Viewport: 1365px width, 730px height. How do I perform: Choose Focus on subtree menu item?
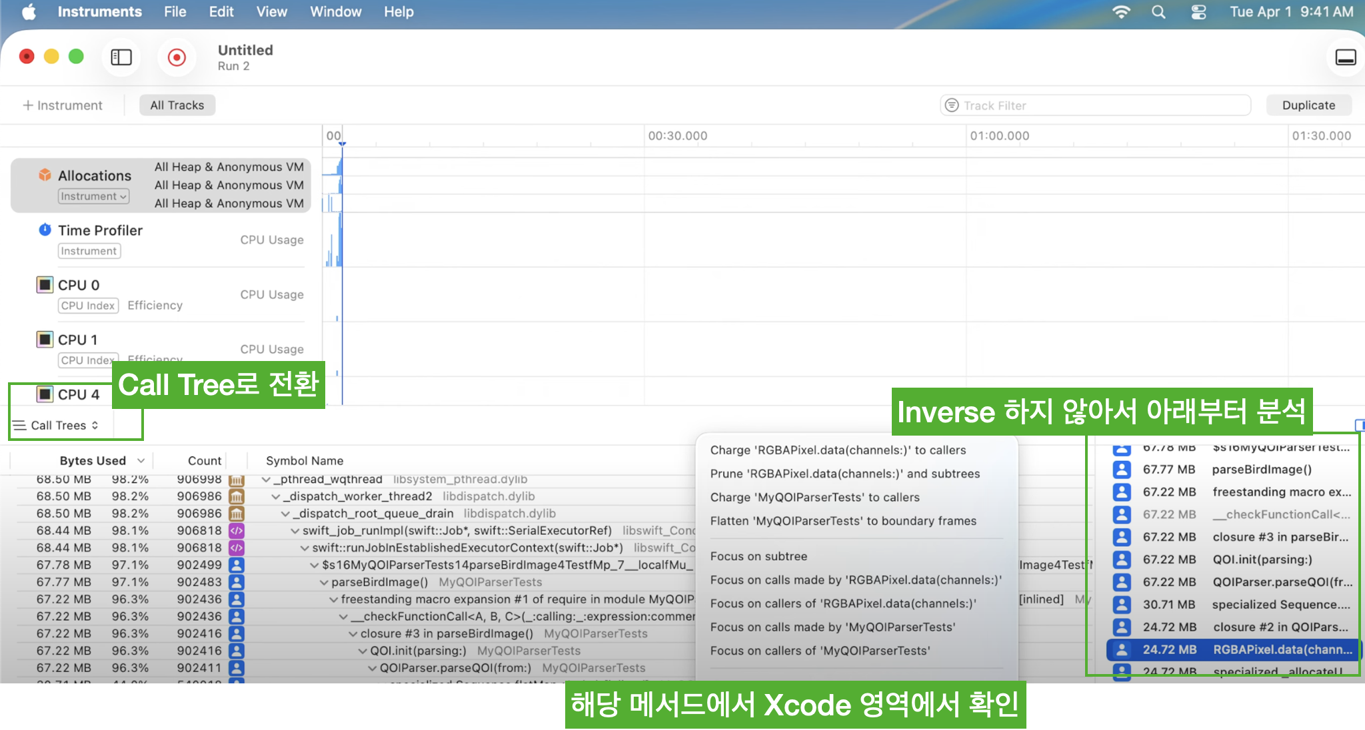(x=758, y=556)
